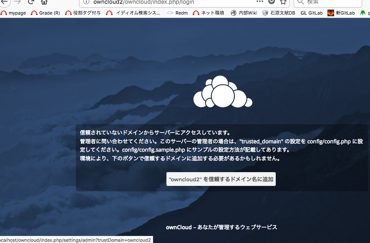Screen dimensions: 370x243
Task: Save page with the Pocket icon
Action: [x=272, y=2]
